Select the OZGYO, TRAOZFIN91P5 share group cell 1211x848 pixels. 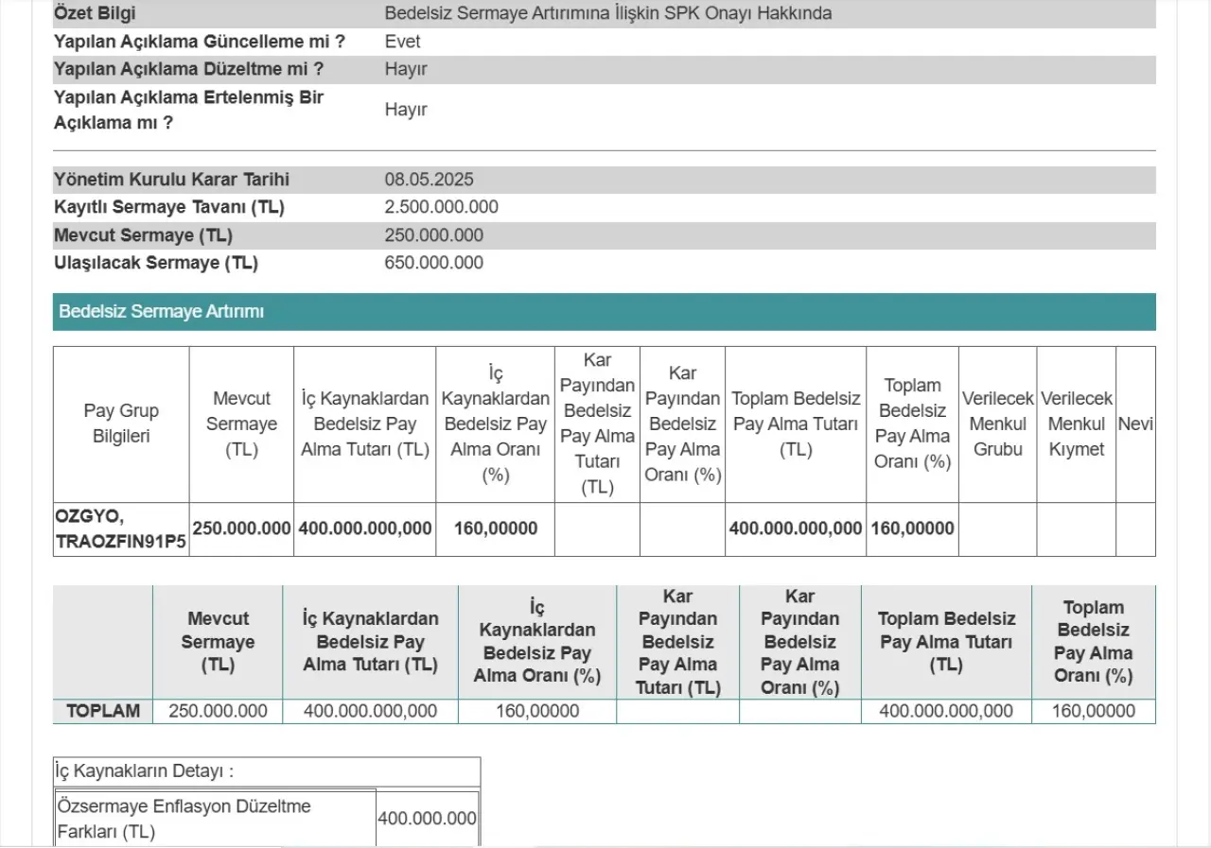[x=121, y=529]
